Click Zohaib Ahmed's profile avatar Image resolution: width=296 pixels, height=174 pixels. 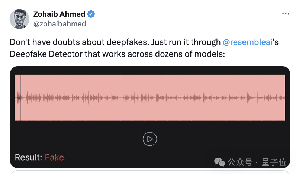pos(19,19)
